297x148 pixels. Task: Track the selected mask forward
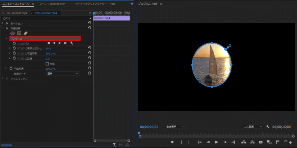(60, 43)
